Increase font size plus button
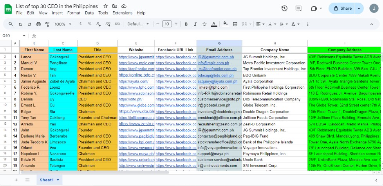Screen dimensions: 383x186 (176, 24)
